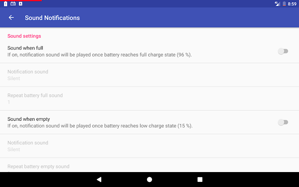This screenshot has width=299, height=187.
Task: Select the Sound when full row title
Action: click(x=25, y=48)
